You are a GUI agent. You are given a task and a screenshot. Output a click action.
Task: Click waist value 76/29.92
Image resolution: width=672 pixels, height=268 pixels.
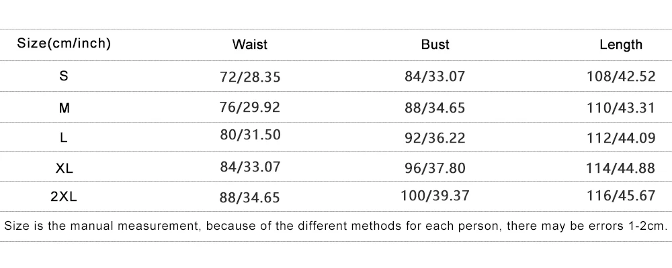point(249,107)
